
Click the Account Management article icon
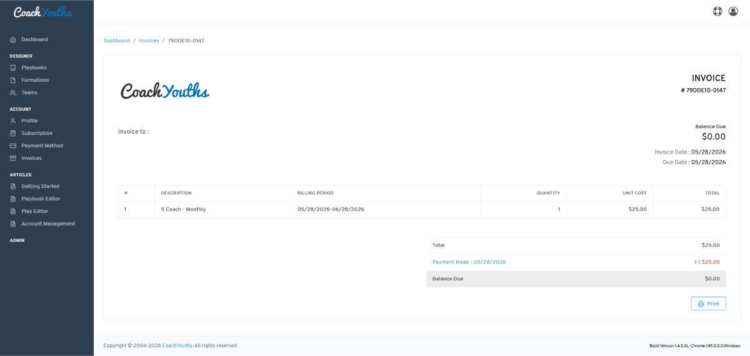tap(13, 224)
